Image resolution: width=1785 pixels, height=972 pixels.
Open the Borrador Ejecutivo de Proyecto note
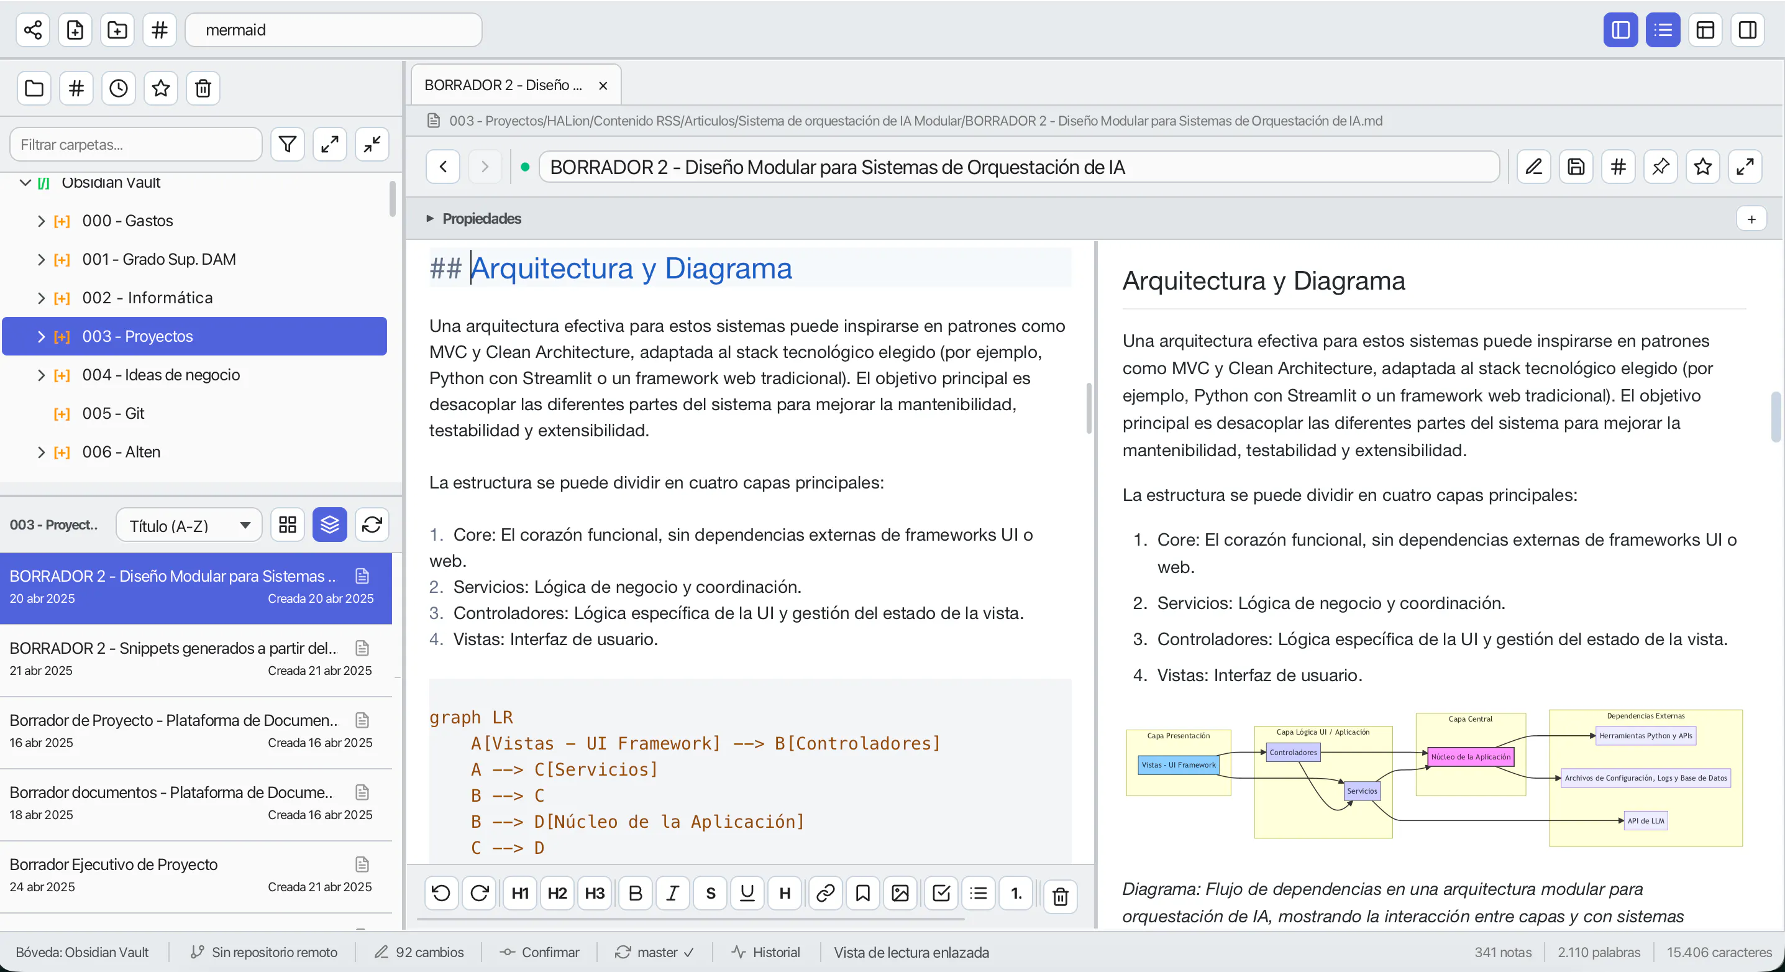(x=196, y=876)
